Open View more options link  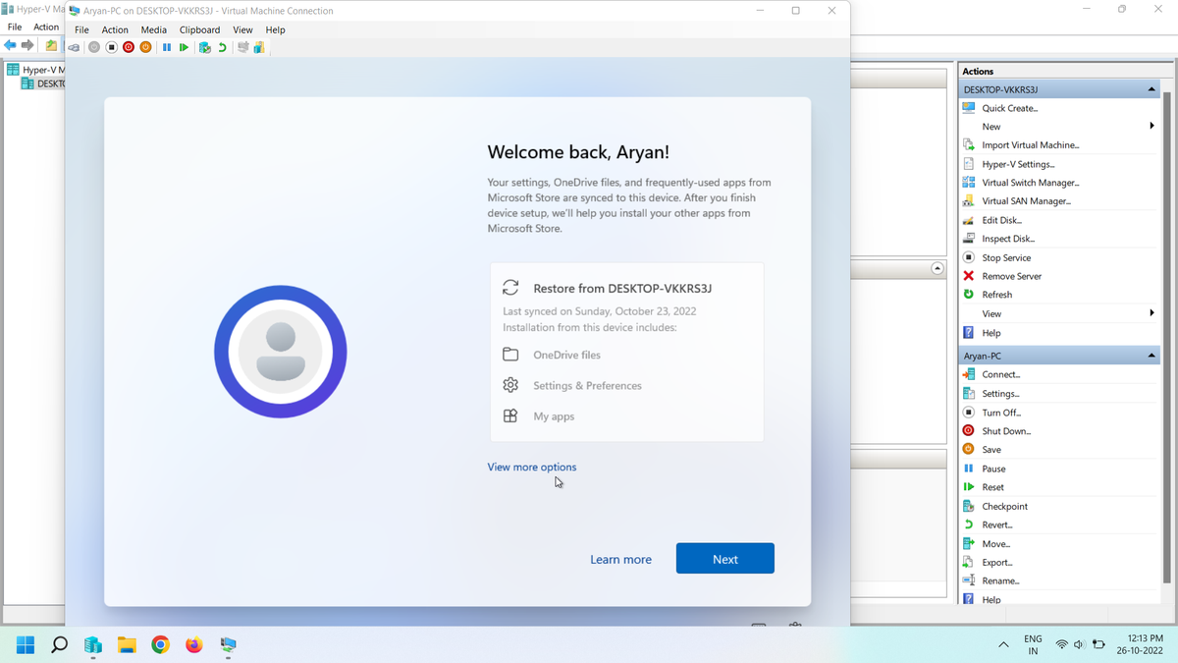(x=531, y=467)
